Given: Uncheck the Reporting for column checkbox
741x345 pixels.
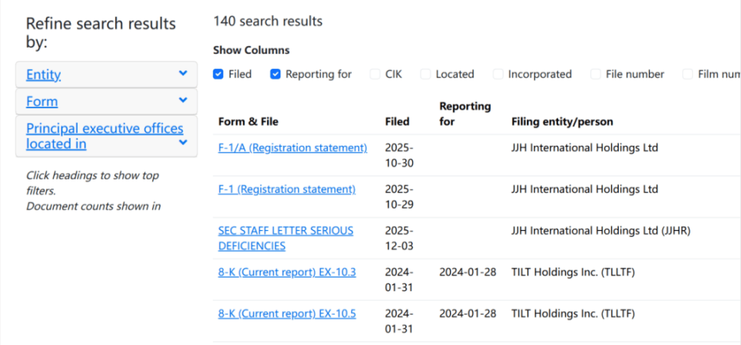Looking at the screenshot, I should [276, 74].
